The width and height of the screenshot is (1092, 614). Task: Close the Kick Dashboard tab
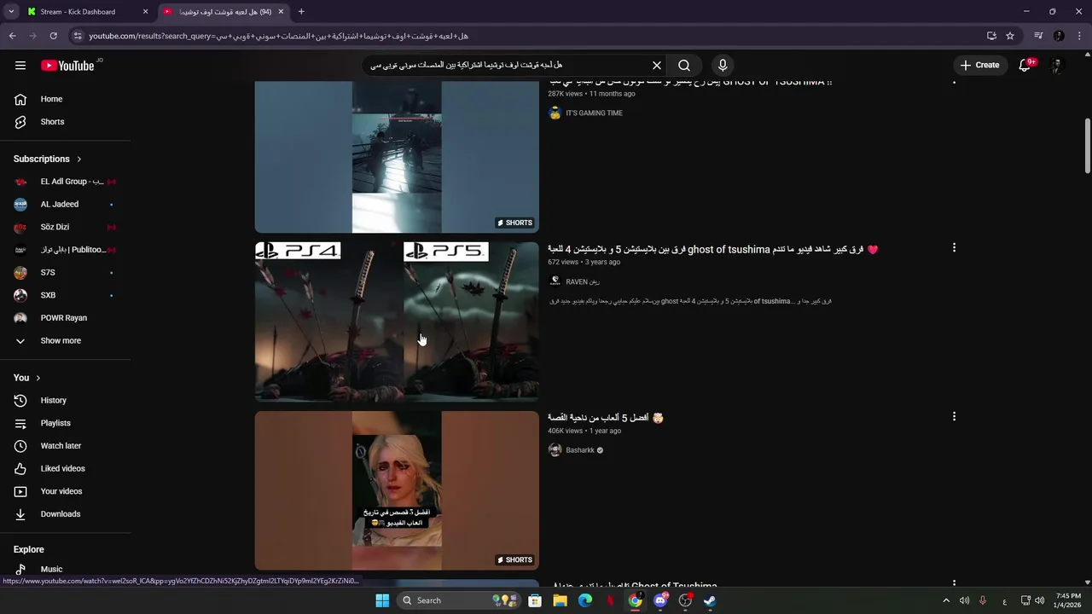(x=145, y=12)
